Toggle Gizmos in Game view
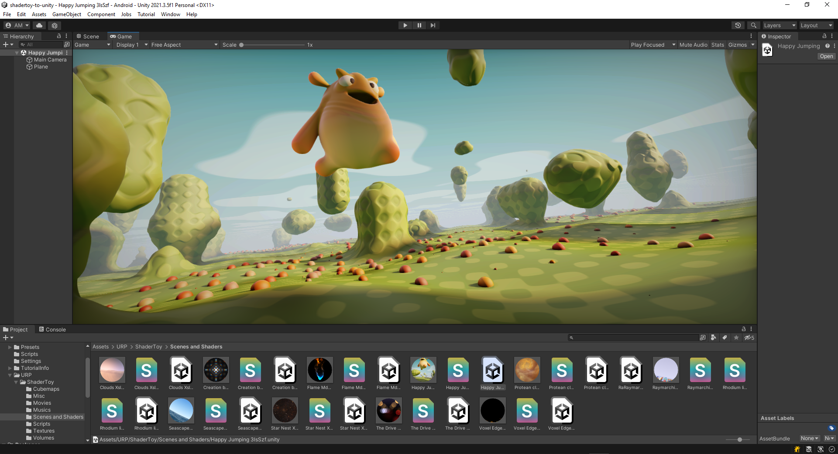This screenshot has height=454, width=838. click(x=738, y=45)
